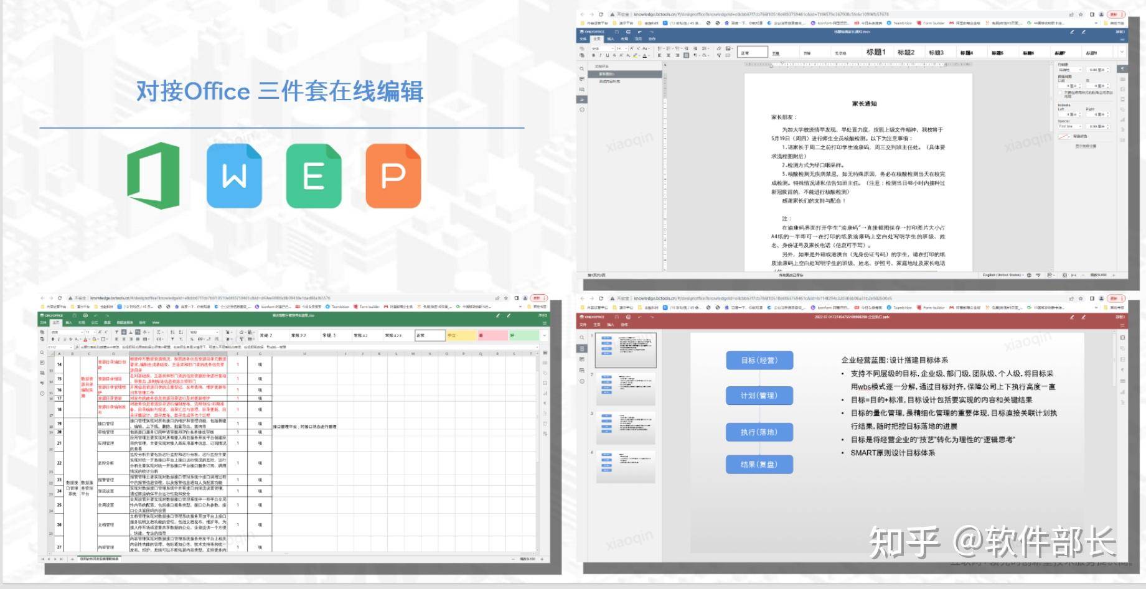Undo last action in document editor
The image size is (1146, 589).
click(x=640, y=32)
